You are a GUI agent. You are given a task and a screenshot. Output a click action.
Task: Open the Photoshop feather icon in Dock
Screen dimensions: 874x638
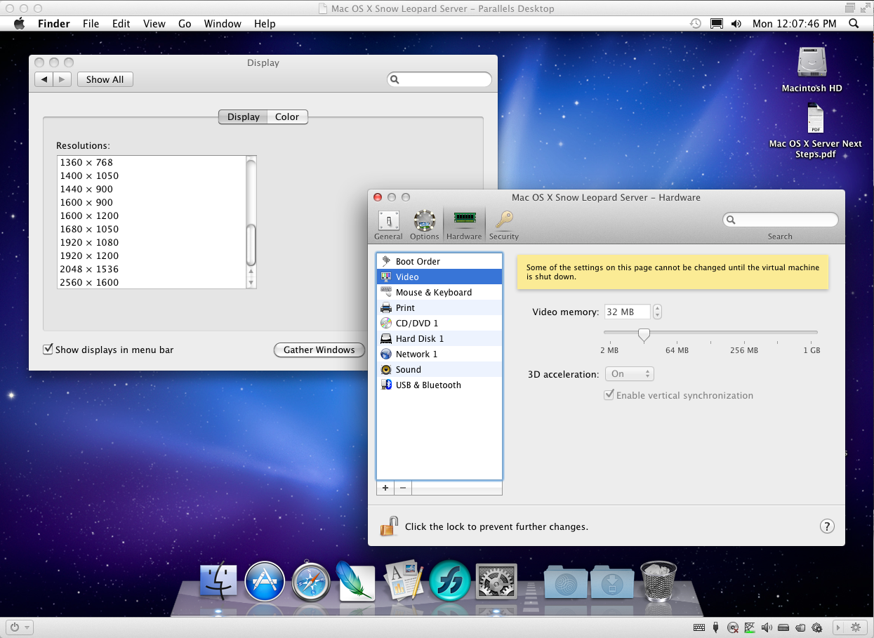356,581
